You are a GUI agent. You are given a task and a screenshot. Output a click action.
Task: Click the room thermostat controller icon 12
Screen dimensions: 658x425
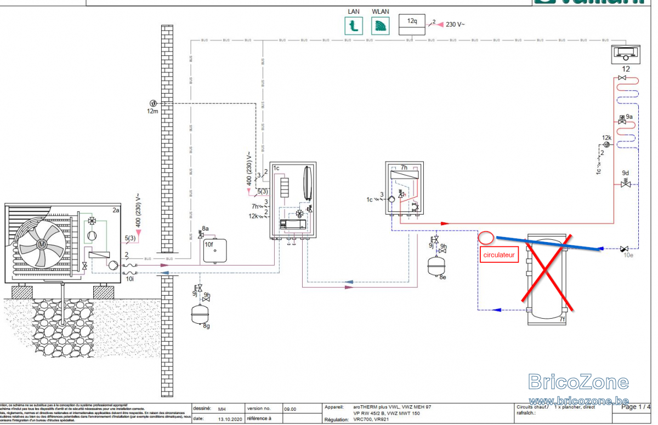click(x=625, y=54)
